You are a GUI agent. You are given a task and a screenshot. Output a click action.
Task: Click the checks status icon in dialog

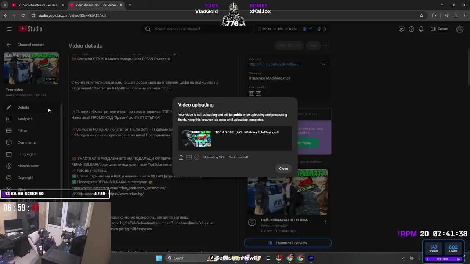coord(197,157)
